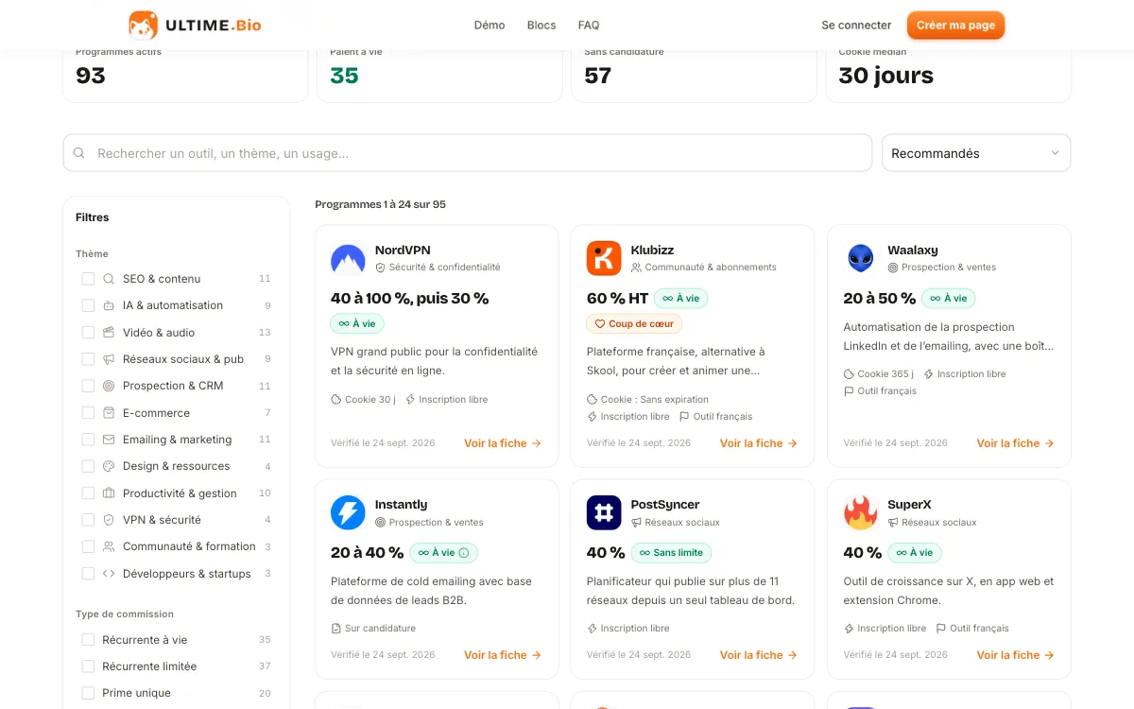The height and width of the screenshot is (709, 1134).
Task: Open the NordVPN logo thumbnail
Action: pyautogui.click(x=348, y=258)
